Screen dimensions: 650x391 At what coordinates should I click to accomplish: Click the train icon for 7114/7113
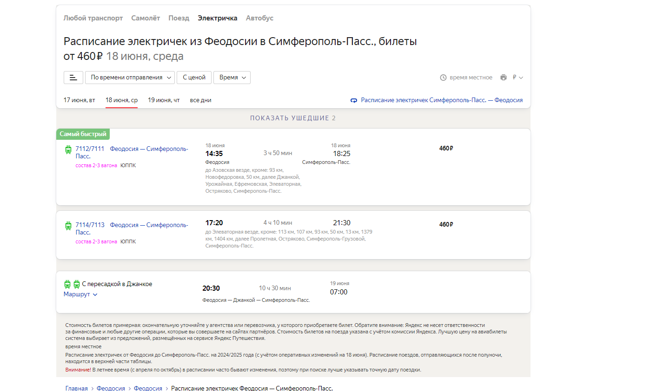pyautogui.click(x=68, y=226)
